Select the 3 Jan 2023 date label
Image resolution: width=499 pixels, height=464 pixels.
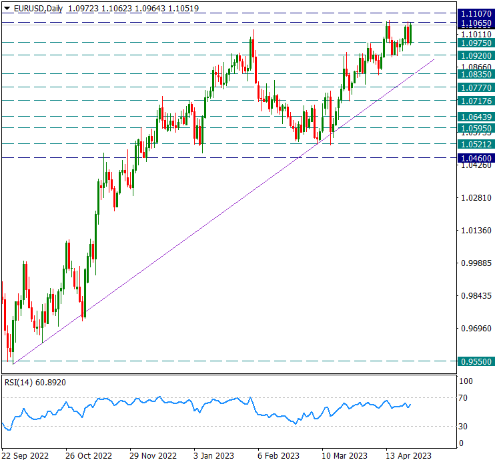(214, 456)
